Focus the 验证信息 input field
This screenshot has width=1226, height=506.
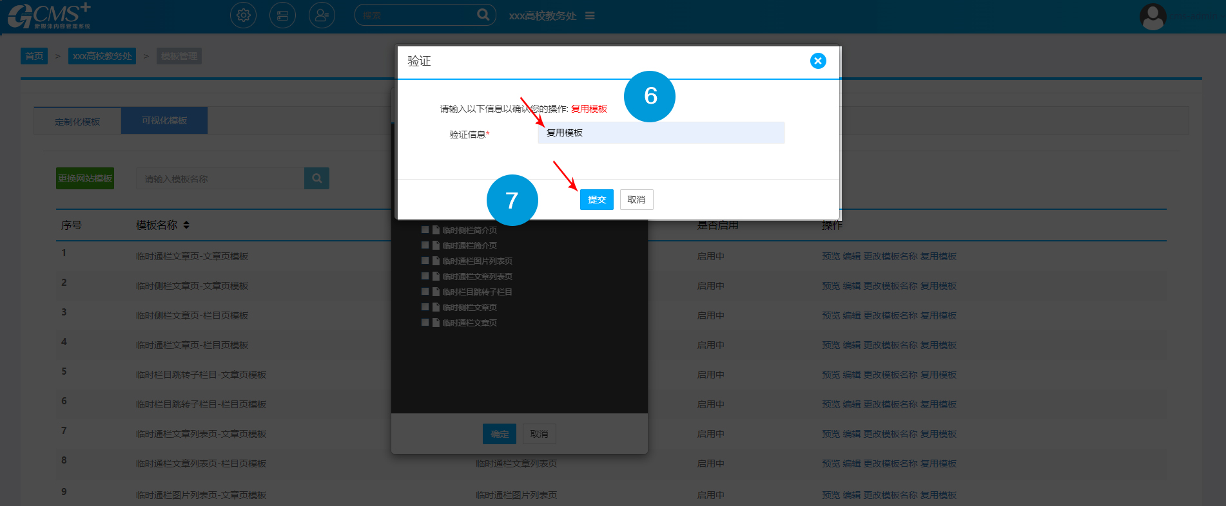(661, 133)
